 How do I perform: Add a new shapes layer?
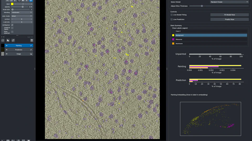(8, 40)
